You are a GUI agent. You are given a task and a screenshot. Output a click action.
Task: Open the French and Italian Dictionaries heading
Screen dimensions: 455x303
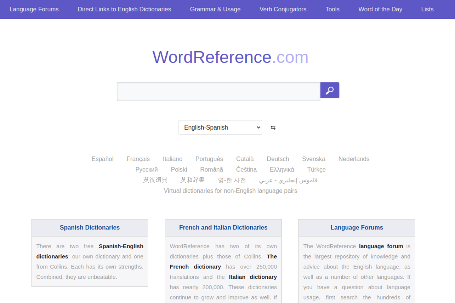pyautogui.click(x=223, y=227)
